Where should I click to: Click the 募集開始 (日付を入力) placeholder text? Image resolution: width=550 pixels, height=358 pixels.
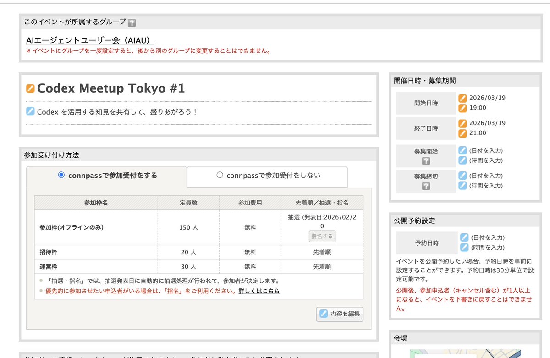(486, 150)
